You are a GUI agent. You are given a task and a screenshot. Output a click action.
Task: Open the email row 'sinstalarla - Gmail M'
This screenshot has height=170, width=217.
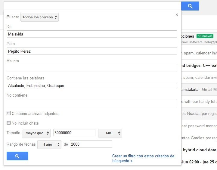(x=199, y=89)
